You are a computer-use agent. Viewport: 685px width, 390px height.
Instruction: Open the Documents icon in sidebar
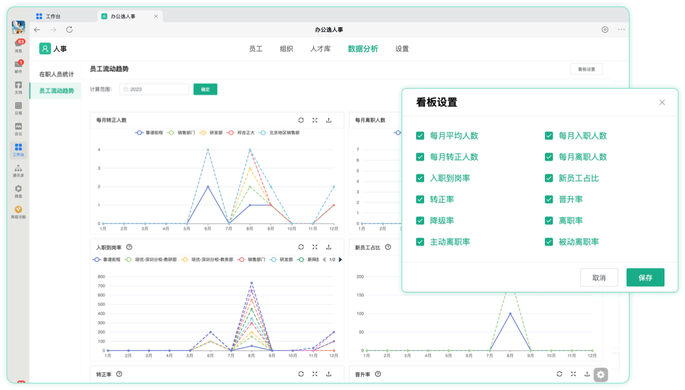click(x=18, y=87)
